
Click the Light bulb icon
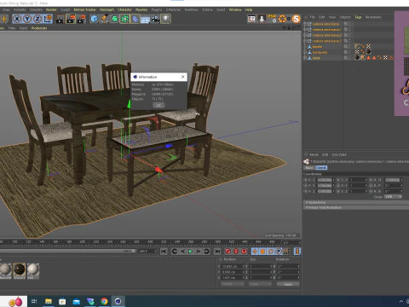click(x=165, y=19)
